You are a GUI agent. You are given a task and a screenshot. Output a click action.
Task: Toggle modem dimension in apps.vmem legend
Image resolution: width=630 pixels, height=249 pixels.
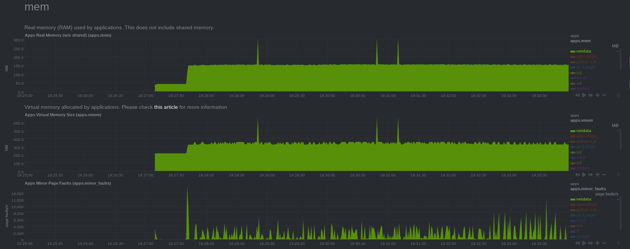[583, 168]
